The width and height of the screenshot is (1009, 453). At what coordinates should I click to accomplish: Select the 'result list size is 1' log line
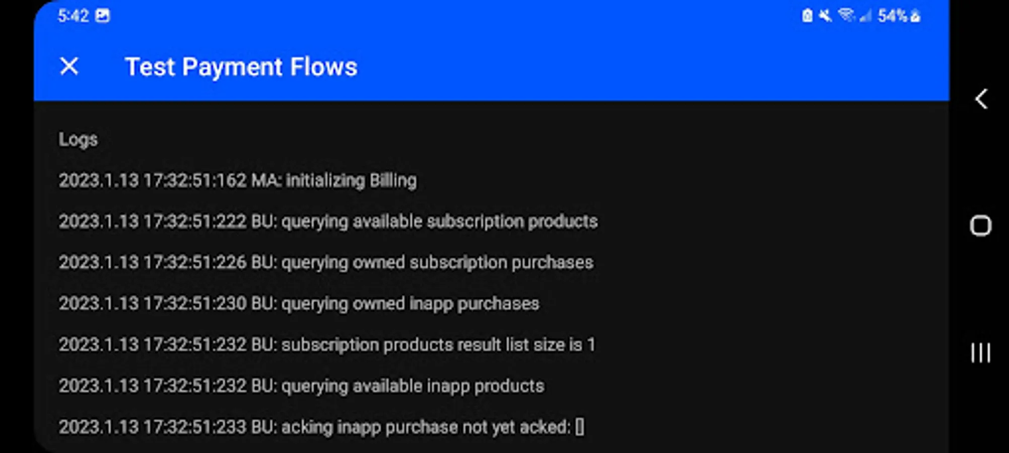[x=327, y=345]
